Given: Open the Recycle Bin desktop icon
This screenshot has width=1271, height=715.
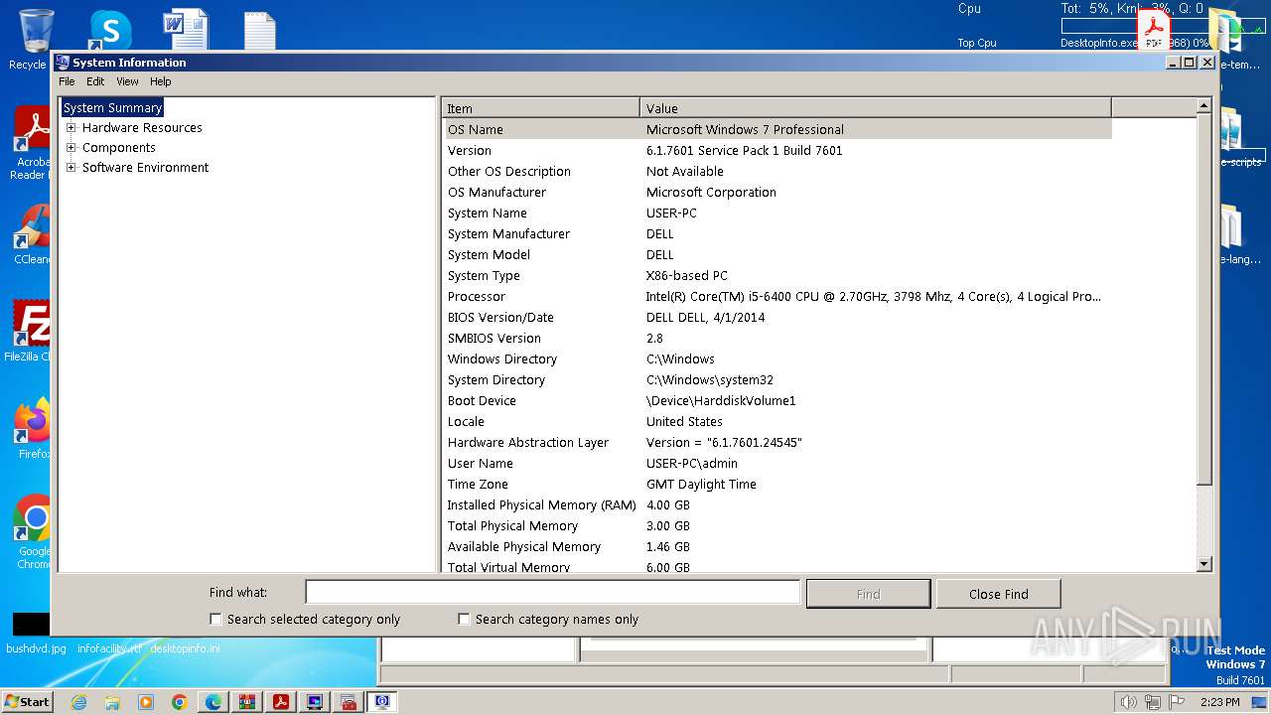Looking at the screenshot, I should click(x=35, y=32).
